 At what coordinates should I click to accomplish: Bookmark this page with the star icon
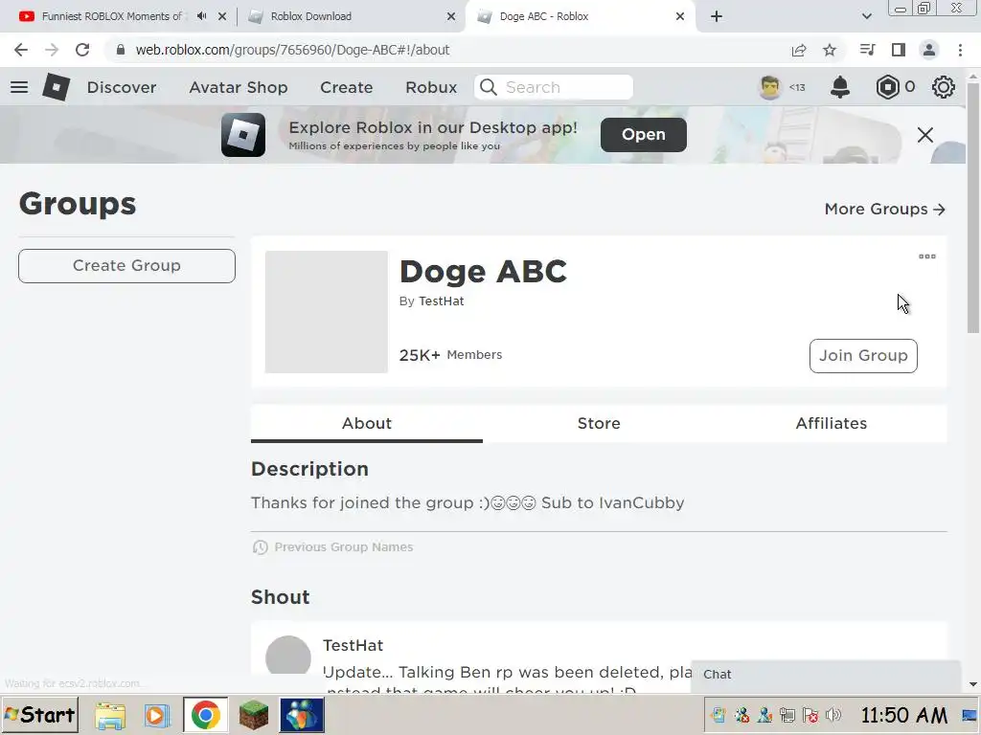(830, 50)
